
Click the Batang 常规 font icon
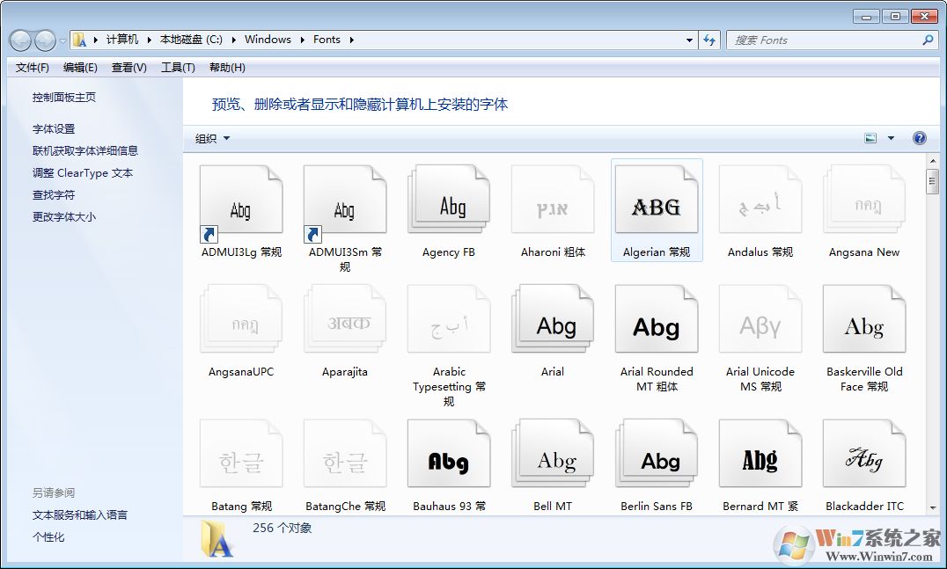click(x=241, y=454)
